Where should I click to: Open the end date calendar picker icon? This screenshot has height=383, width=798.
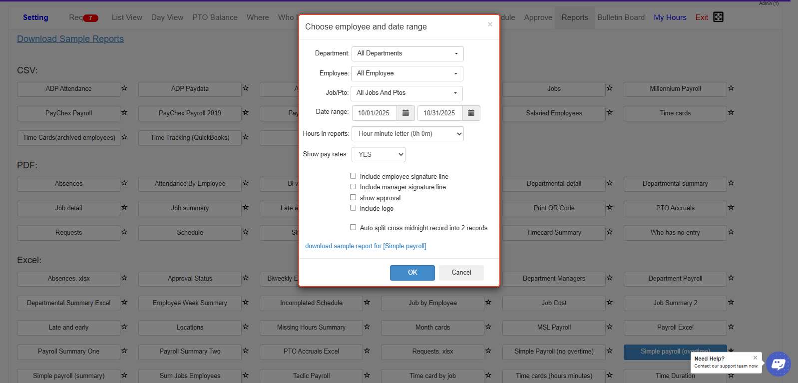coord(471,113)
